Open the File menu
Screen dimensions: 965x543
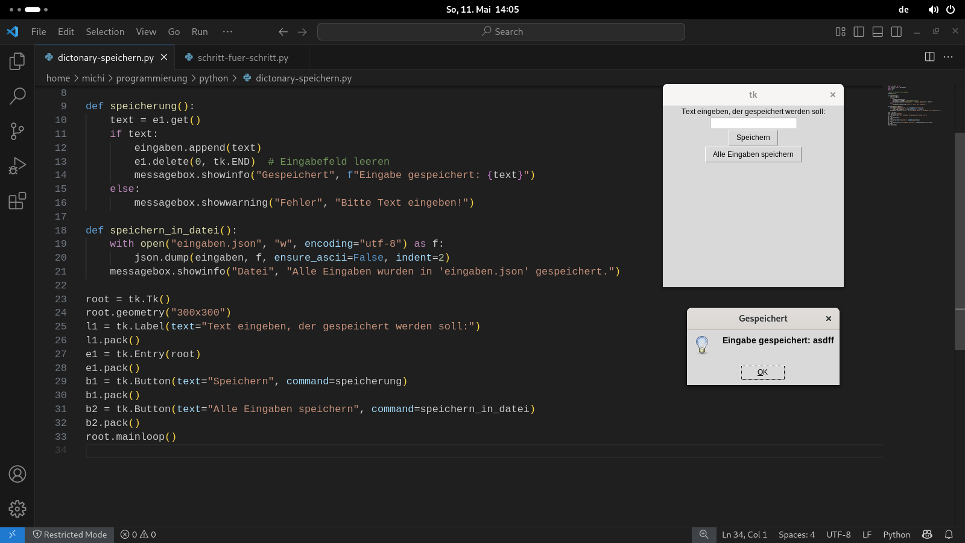[38, 31]
